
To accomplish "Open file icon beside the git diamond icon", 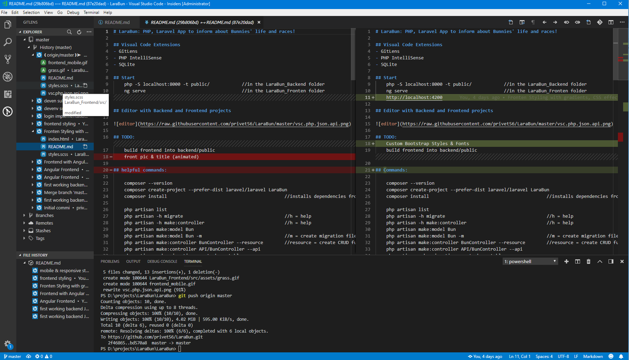I will pos(588,22).
